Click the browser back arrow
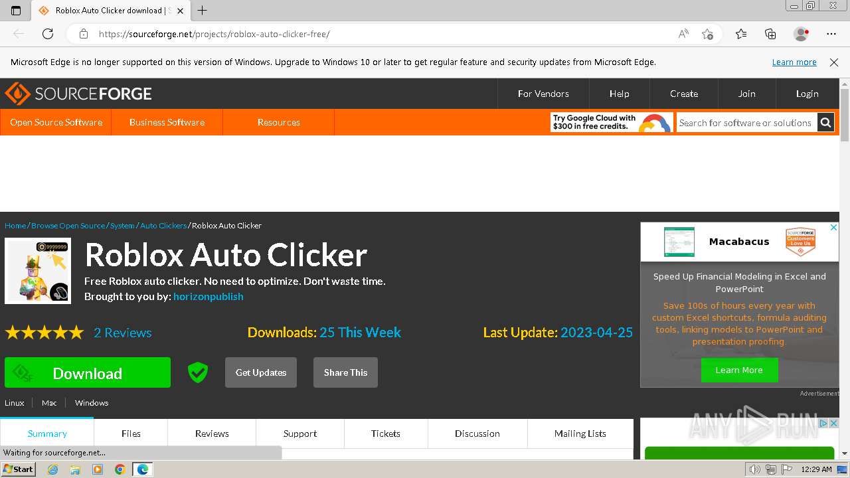850x478 pixels. click(19, 34)
